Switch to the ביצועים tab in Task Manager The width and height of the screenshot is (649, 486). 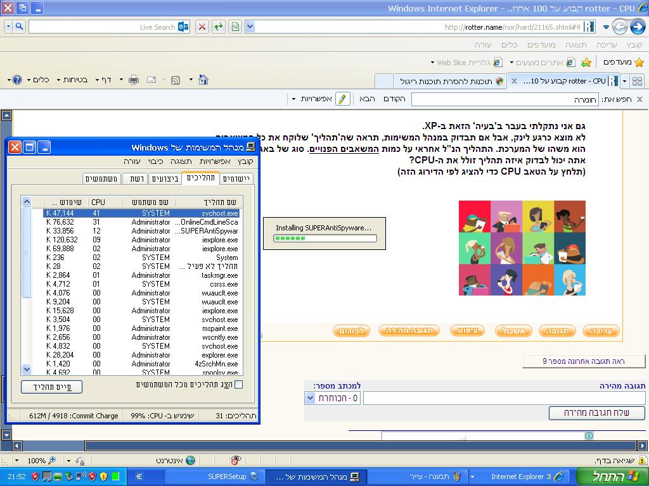164,179
